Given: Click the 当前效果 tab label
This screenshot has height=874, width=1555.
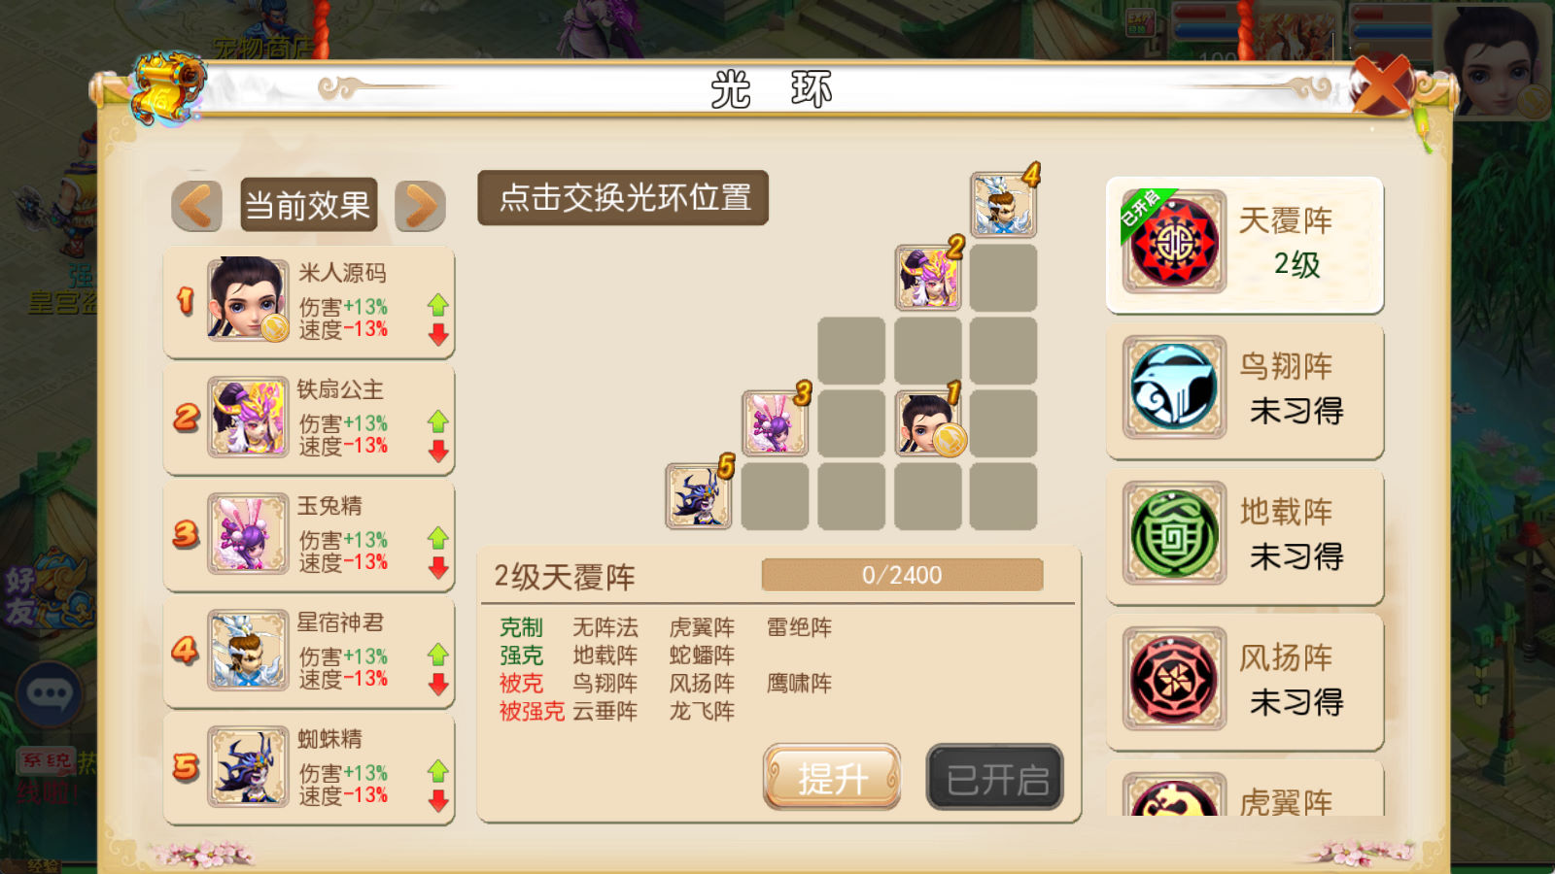Looking at the screenshot, I should 308,205.
